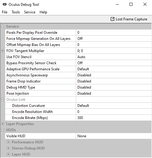Click the Oculus logo icon in title bar
Viewport: 152px width, 158px height.
pos(5,5)
